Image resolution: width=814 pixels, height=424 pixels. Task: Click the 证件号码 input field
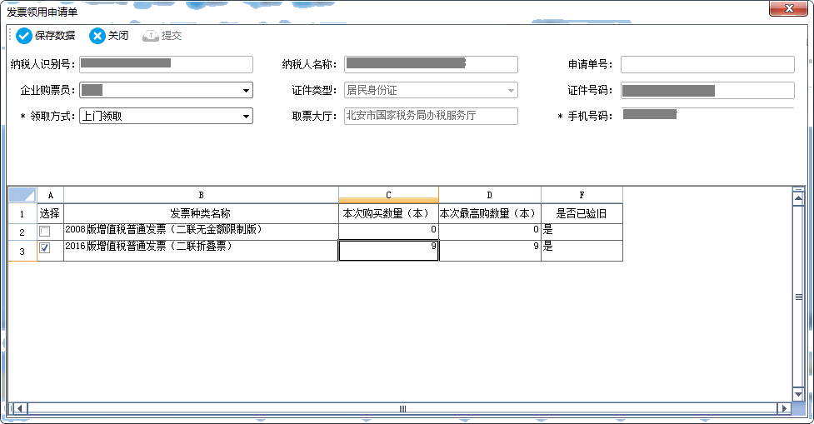coord(707,90)
